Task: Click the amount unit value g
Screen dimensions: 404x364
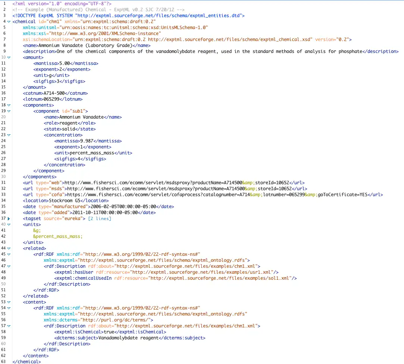Action: click(x=50, y=75)
